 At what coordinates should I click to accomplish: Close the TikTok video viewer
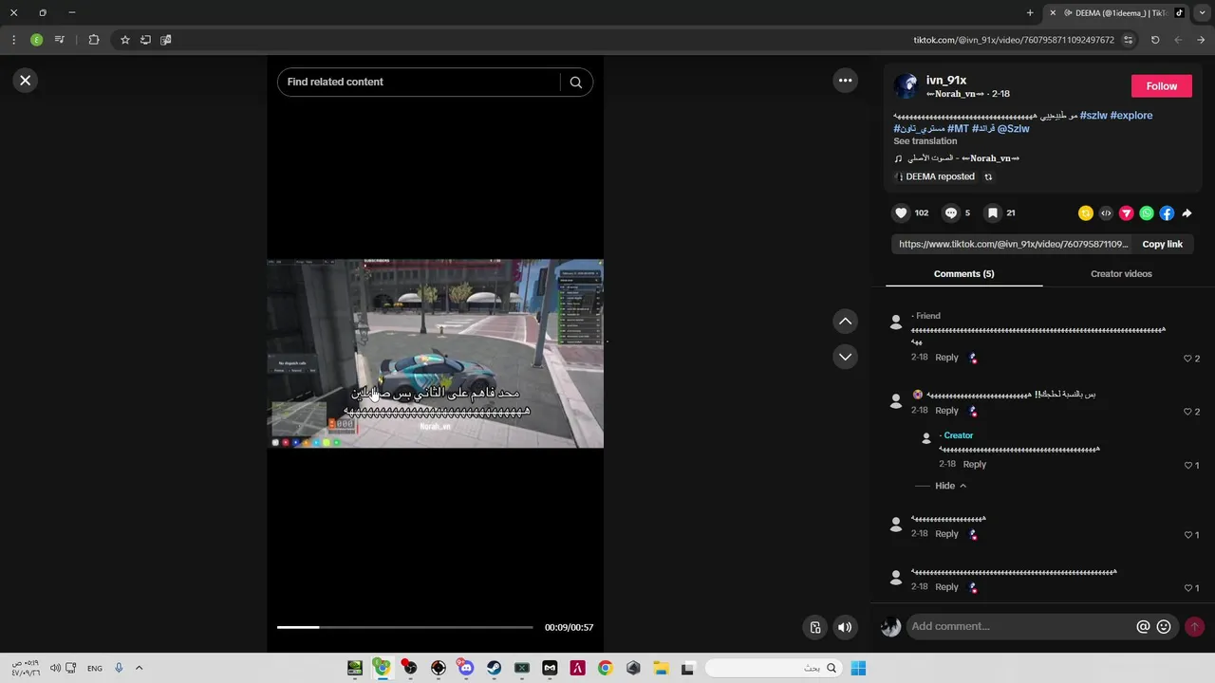26,81
